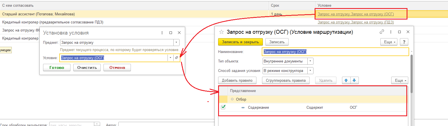The height and width of the screenshot is (126, 448).
Task: Open Способ задания условия dropdown
Action: 310,71
